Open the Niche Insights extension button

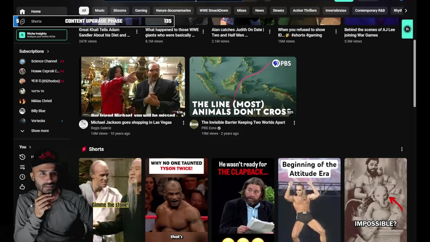(x=42, y=35)
